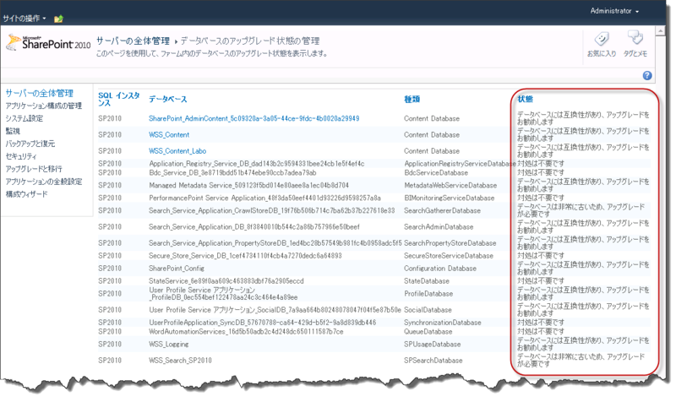The image size is (676, 402).
Task: Select the SharePoint_Config database name
Action: click(177, 269)
